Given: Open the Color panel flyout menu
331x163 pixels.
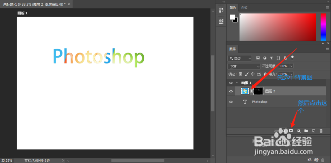Looking at the screenshot, I should (x=327, y=7).
